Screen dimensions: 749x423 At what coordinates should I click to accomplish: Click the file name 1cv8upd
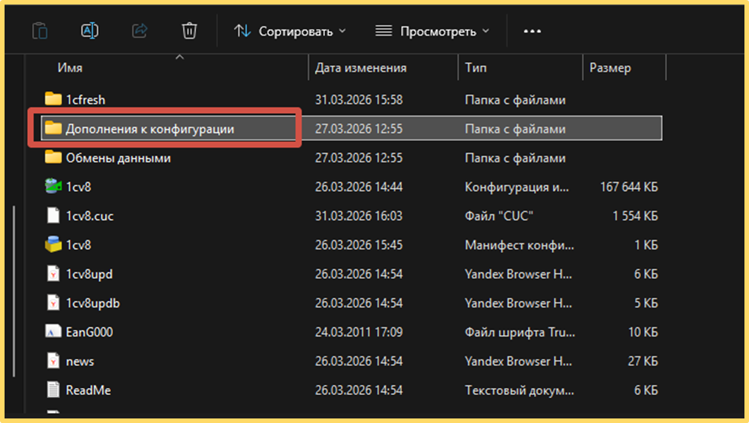coord(89,274)
